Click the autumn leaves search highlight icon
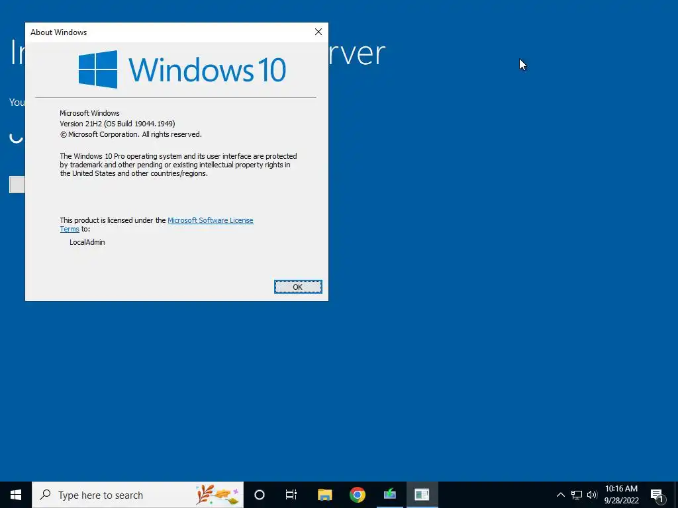This screenshot has height=508, width=678. tap(217, 495)
